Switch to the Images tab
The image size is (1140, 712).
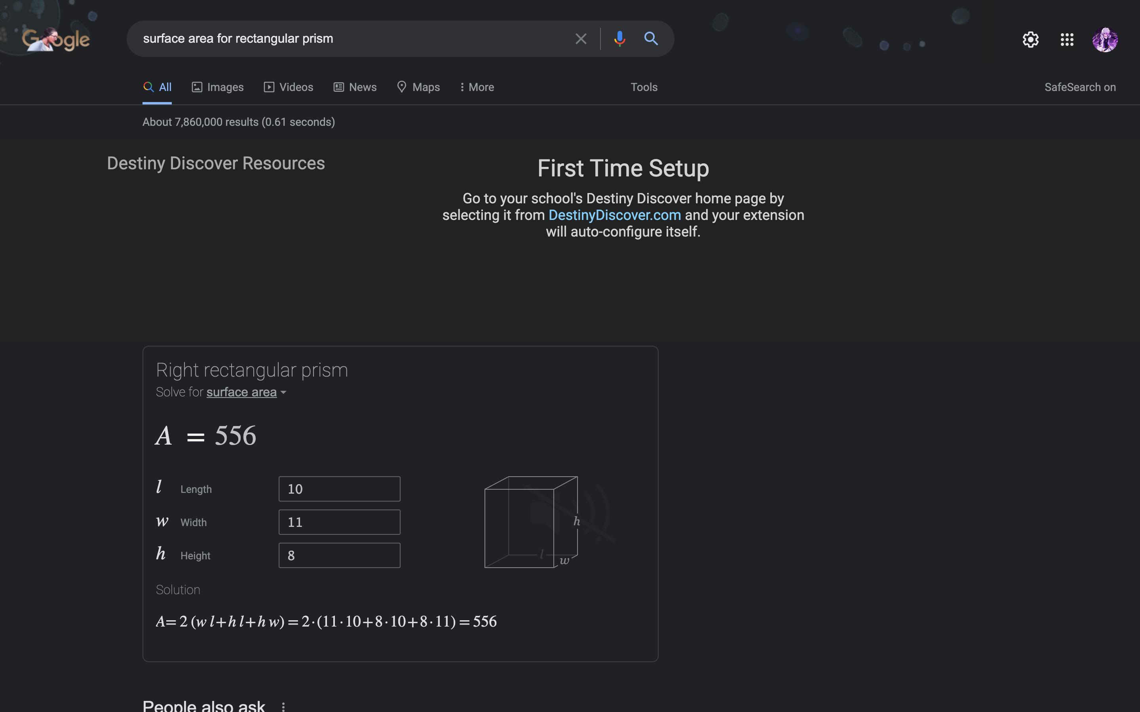(x=218, y=87)
